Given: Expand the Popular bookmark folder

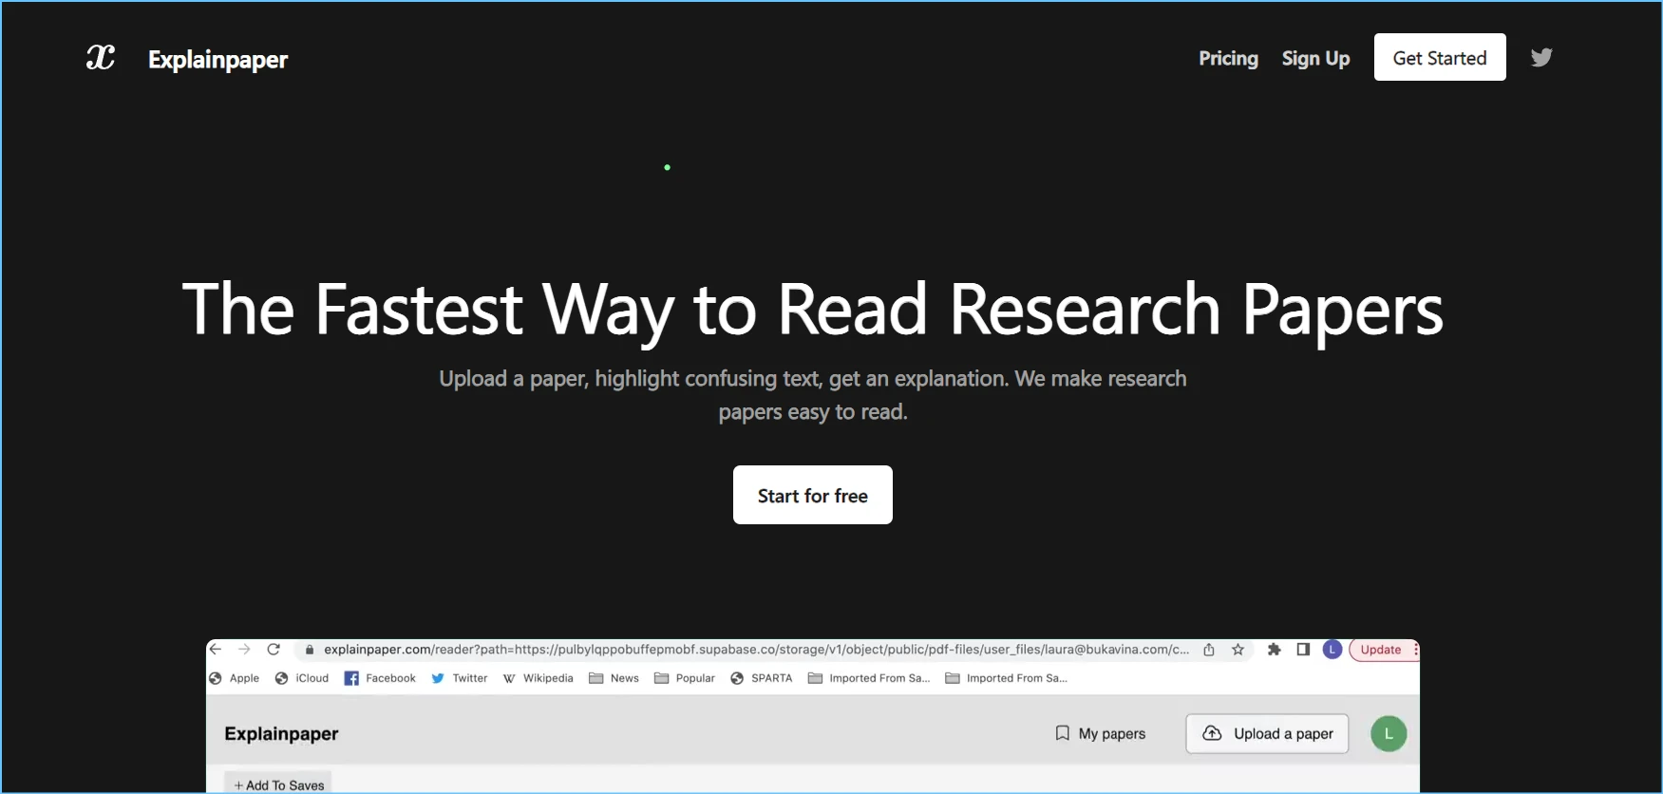Looking at the screenshot, I should [x=685, y=678].
